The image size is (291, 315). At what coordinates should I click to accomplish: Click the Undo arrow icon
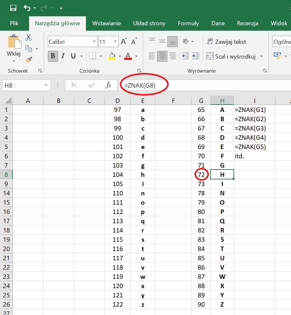[27, 8]
